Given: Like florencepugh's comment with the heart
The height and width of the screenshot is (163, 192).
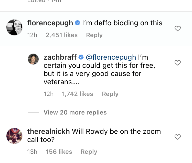Looking at the screenshot, I should click(x=177, y=29).
